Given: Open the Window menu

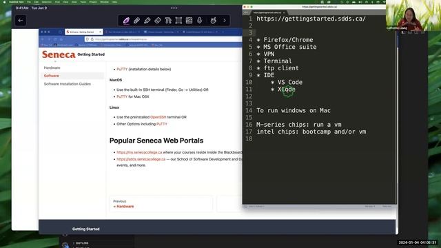Looking at the screenshot, I should (x=104, y=1).
